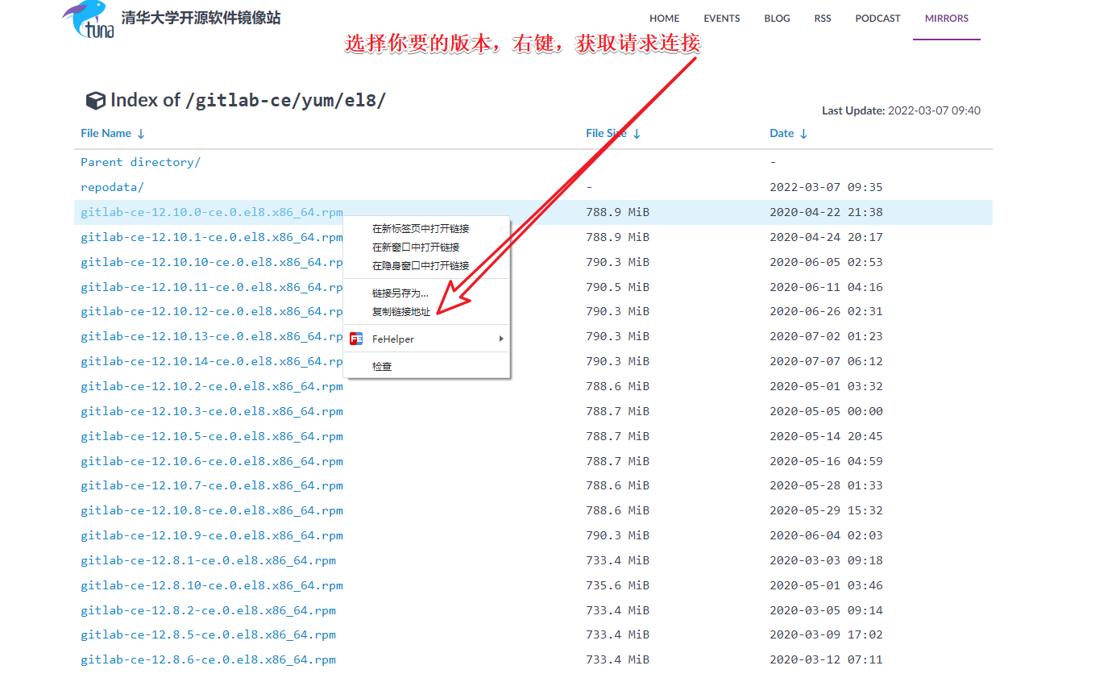1116x678 pixels.
Task: Click the Last Update 2022-03-07 09:40 text
Action: tap(901, 110)
